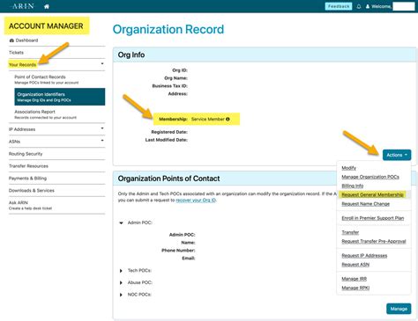Image resolution: width=418 pixels, height=321 pixels.
Task: Open the Feedback button
Action: (339, 6)
